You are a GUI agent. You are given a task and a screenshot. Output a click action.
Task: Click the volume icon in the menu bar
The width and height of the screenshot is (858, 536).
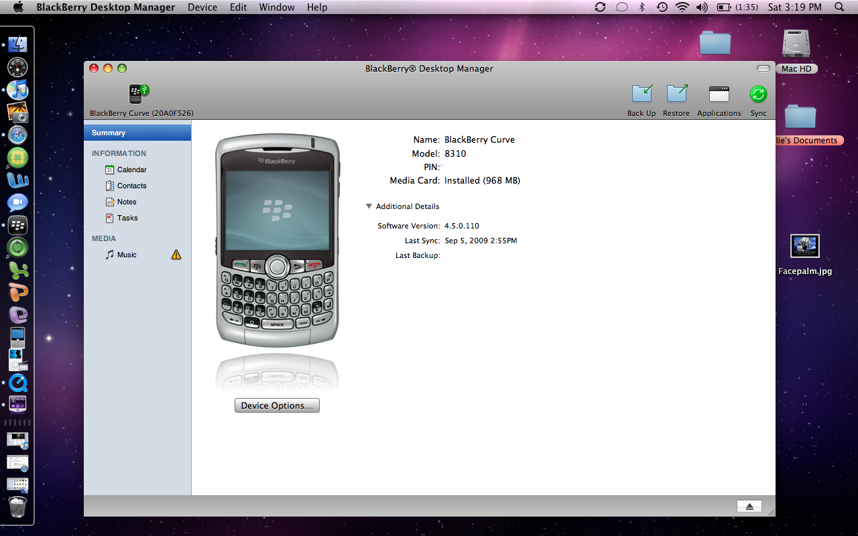tap(702, 7)
